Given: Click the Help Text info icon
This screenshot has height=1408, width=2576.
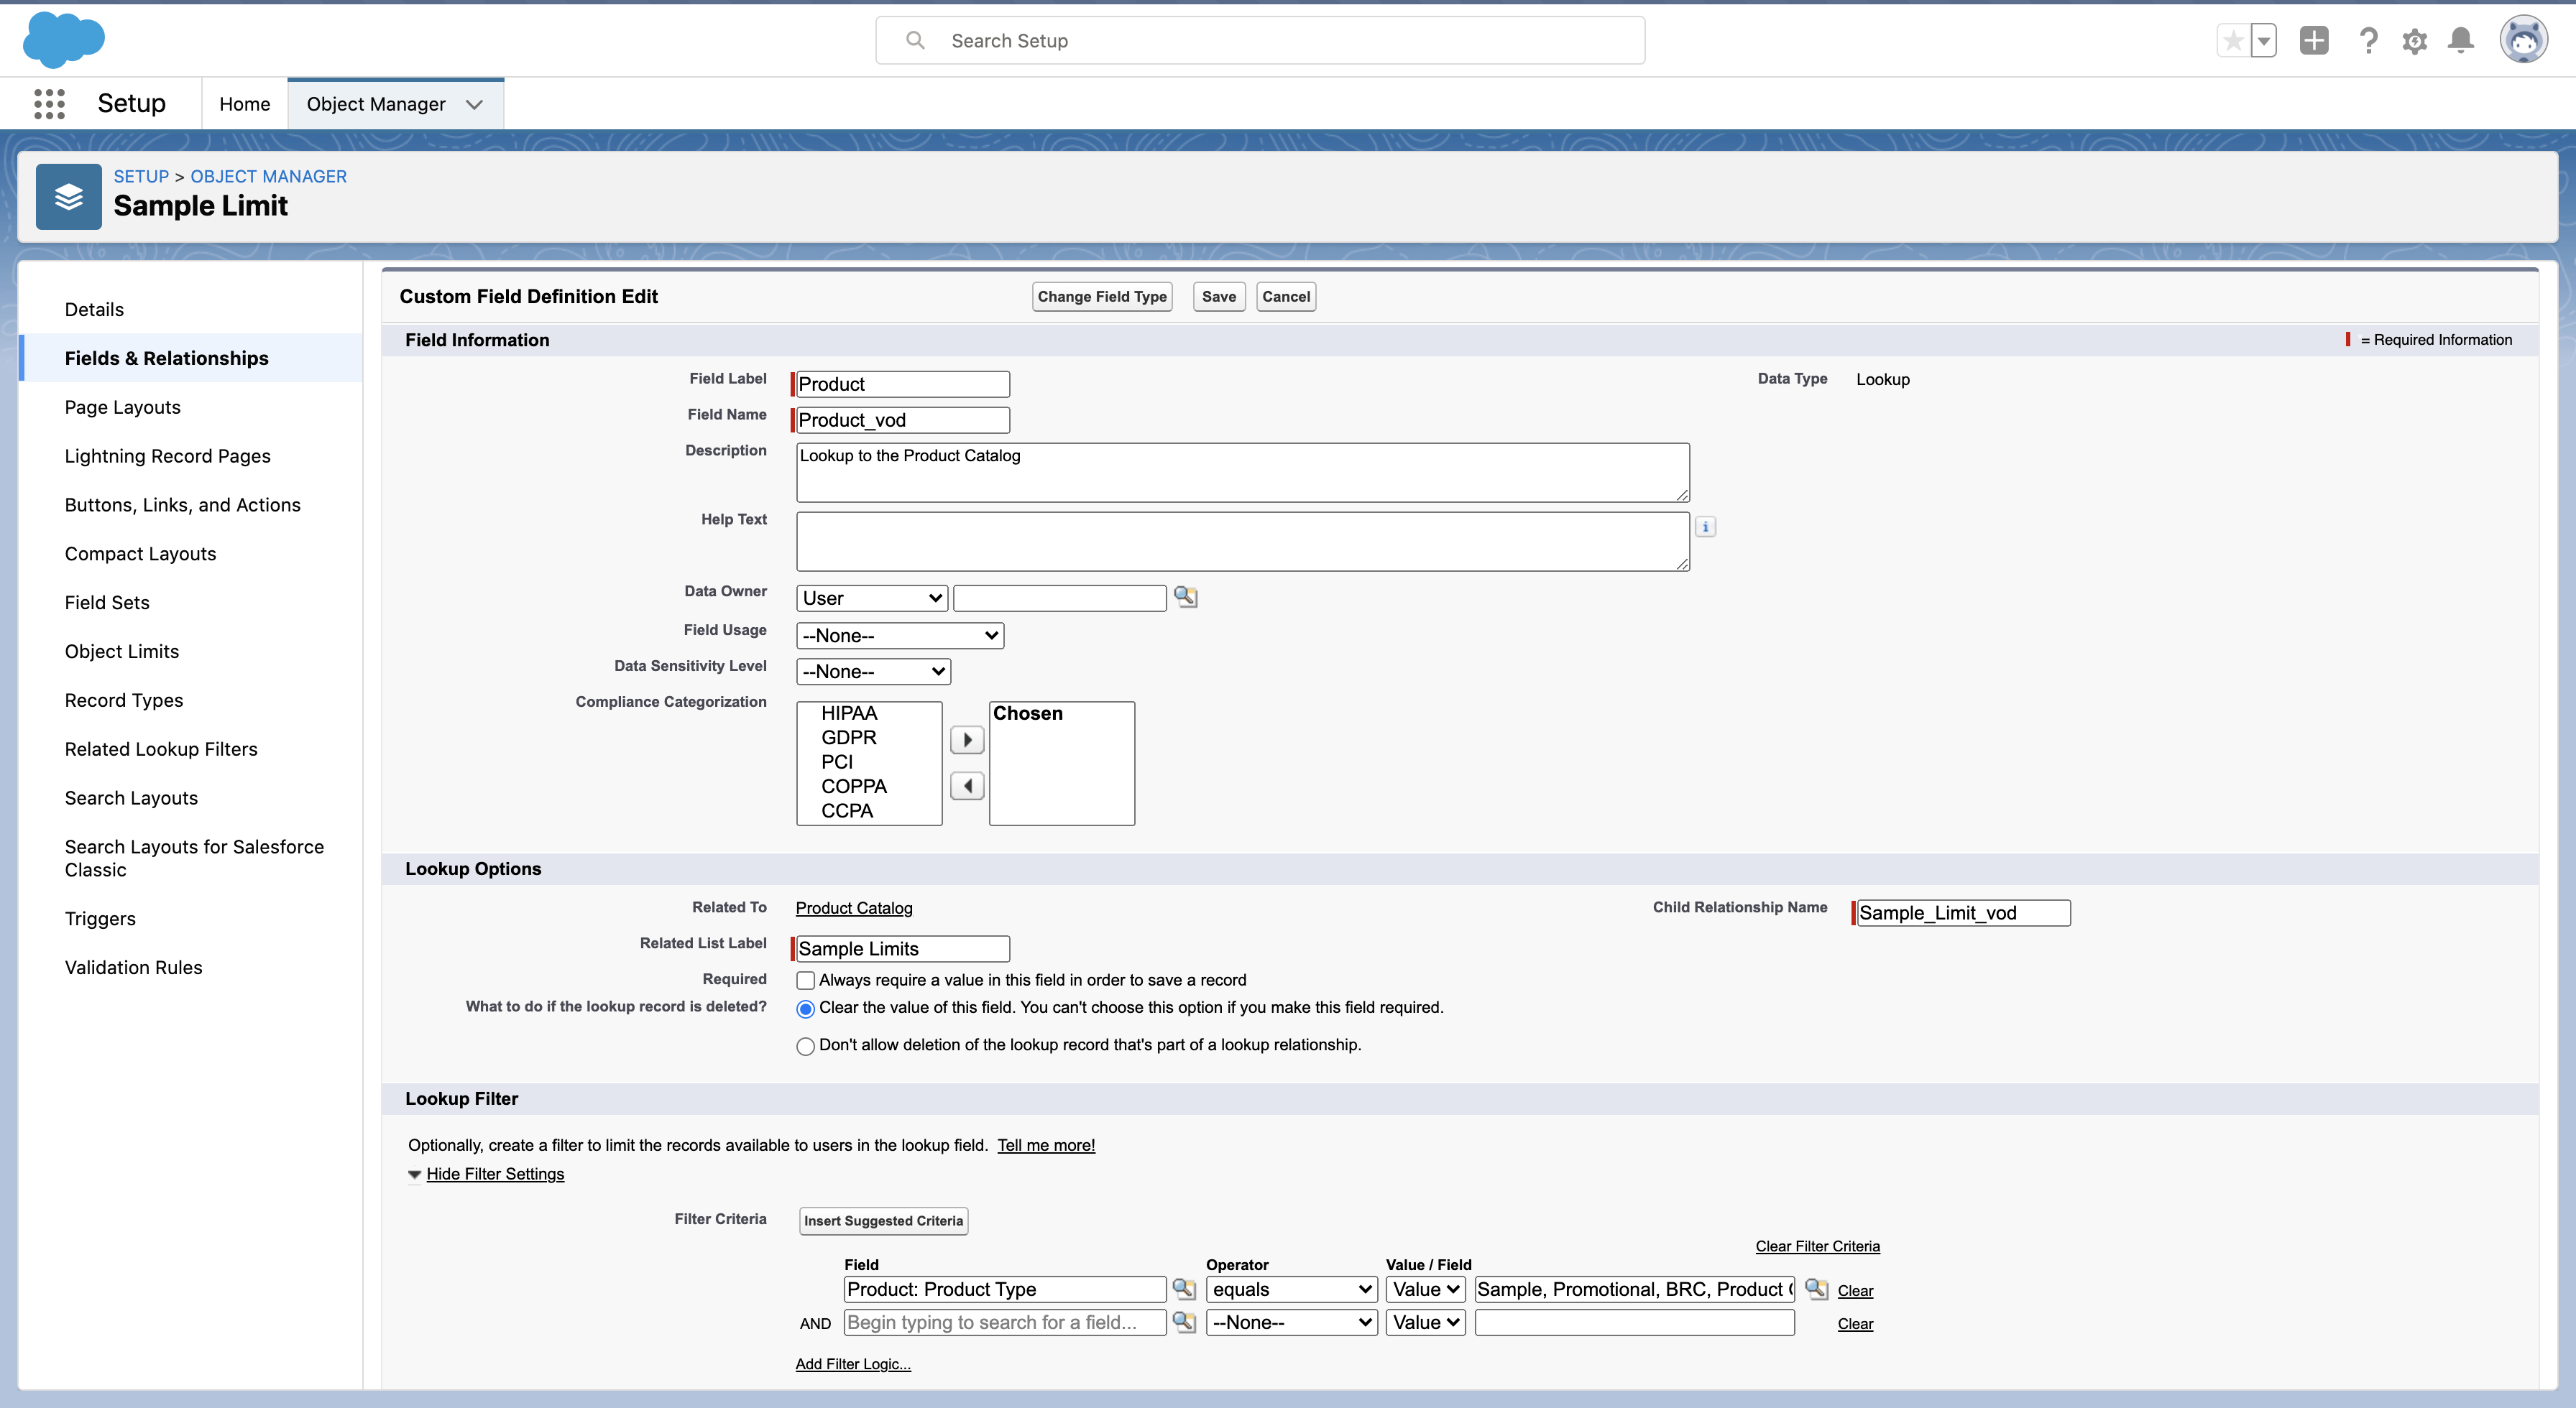Looking at the screenshot, I should [1705, 527].
